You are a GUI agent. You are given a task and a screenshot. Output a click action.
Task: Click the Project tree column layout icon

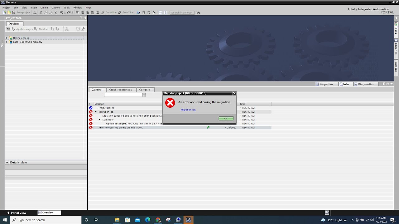click(81, 18)
